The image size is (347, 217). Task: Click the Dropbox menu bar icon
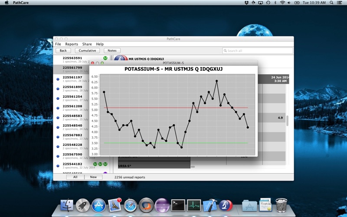(246, 3)
